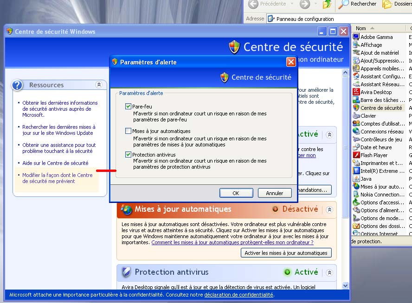Collapse the Protection antivirus section
Screen dimensions: 412x303
pyautogui.click(x=329, y=272)
